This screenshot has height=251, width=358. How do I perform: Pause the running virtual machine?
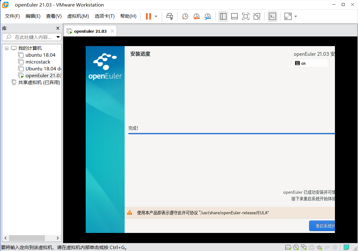coord(149,16)
